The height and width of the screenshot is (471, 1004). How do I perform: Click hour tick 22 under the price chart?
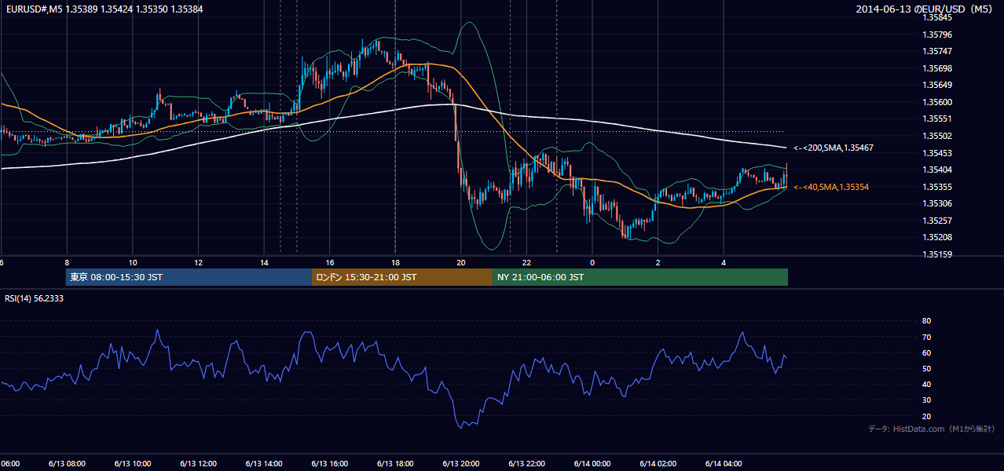(x=526, y=262)
